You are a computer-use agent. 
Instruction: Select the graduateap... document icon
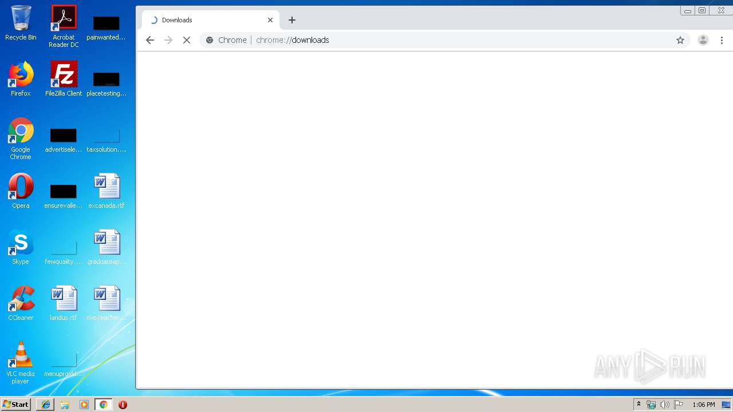(107, 247)
